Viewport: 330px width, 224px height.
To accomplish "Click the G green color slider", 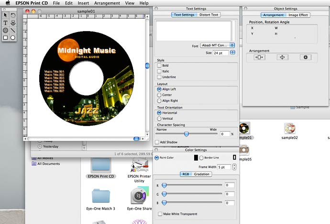I will click(164, 194).
